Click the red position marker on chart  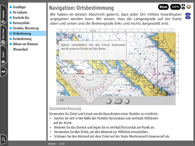pos(80,72)
